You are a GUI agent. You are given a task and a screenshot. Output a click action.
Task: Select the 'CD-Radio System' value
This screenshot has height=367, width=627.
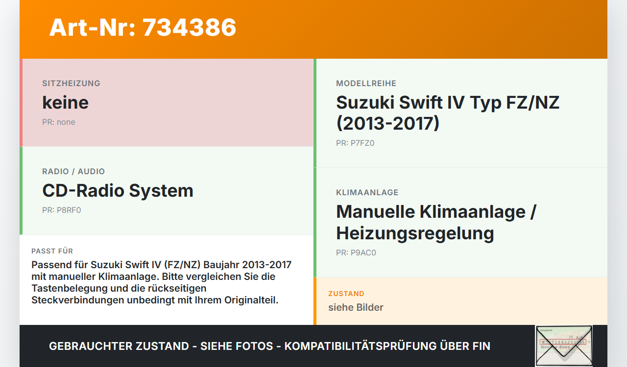coord(118,190)
